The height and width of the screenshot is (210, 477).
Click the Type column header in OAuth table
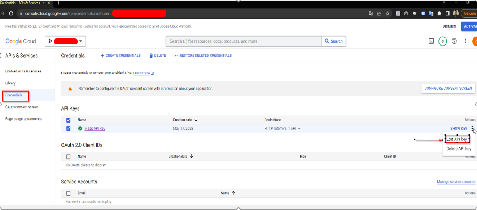point(303,157)
